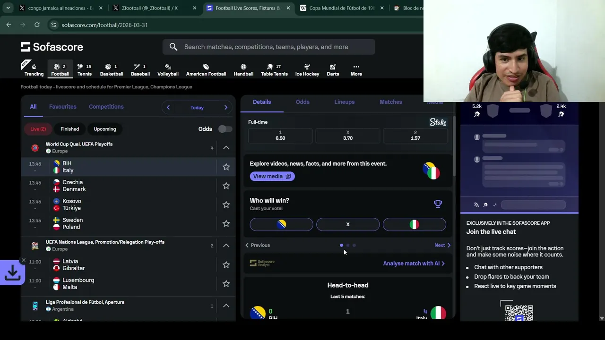
Task: Open the Darts sport section
Action: tap(333, 70)
